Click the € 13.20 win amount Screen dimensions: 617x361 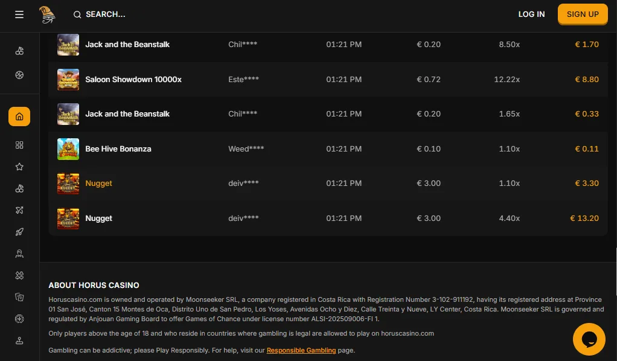click(x=584, y=218)
